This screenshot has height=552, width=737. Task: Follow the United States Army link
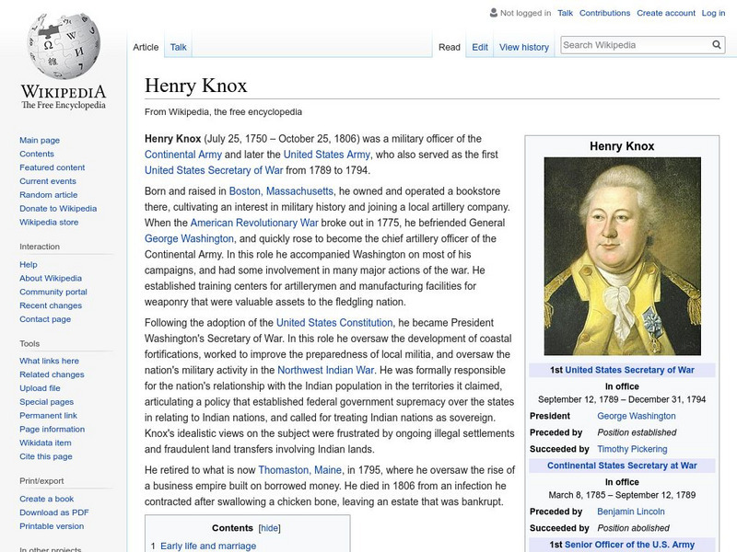327,155
